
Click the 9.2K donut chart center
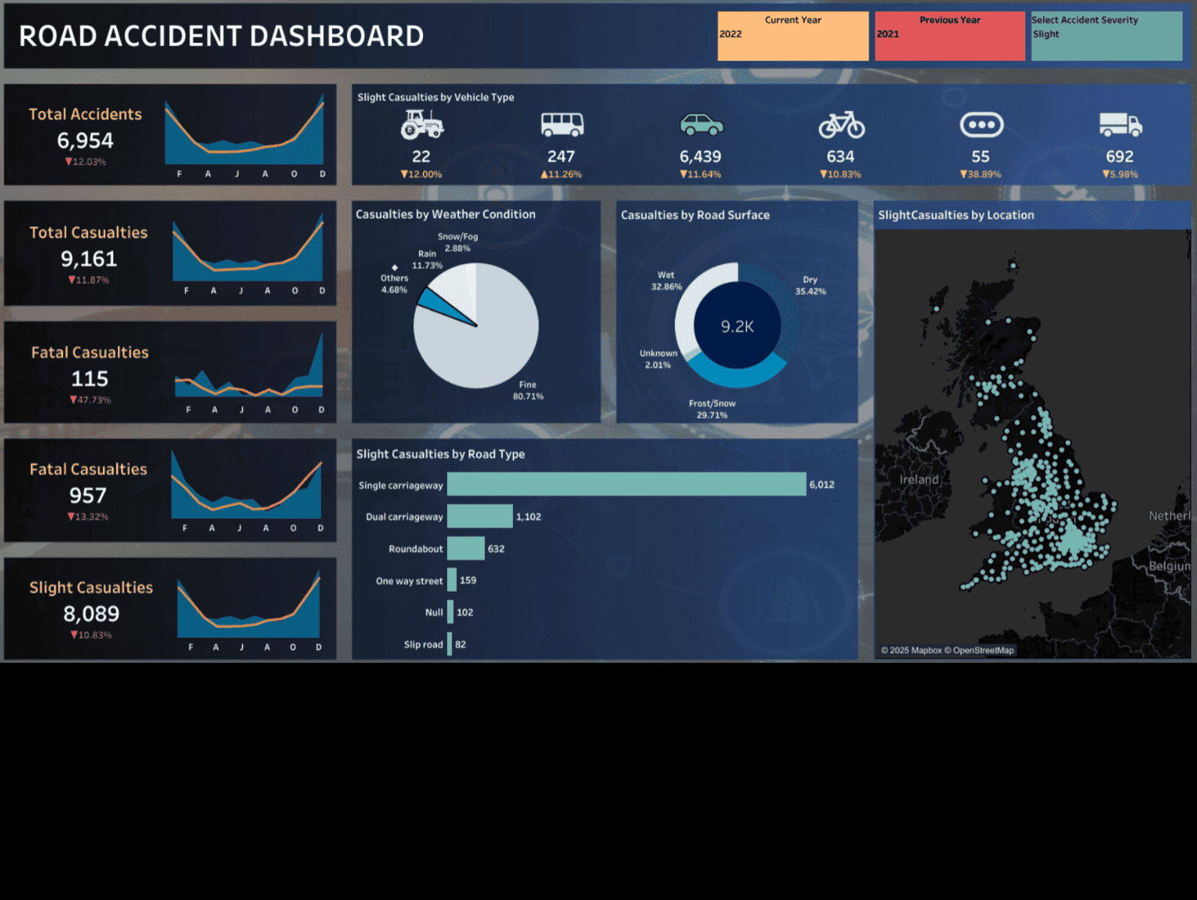(x=737, y=326)
